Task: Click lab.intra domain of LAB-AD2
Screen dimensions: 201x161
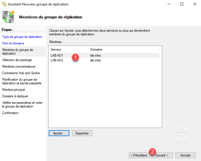Action: click(95, 60)
